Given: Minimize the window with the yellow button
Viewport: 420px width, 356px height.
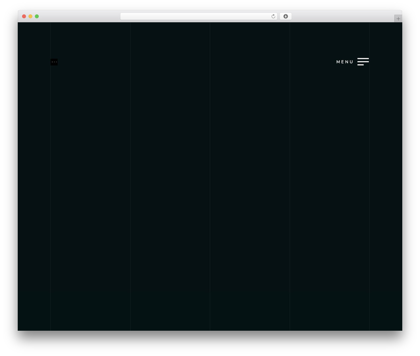Looking at the screenshot, I should (x=31, y=16).
